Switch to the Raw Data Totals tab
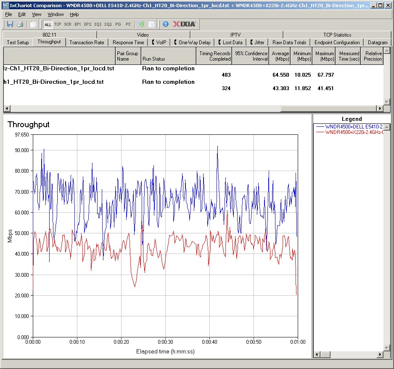 click(289, 42)
